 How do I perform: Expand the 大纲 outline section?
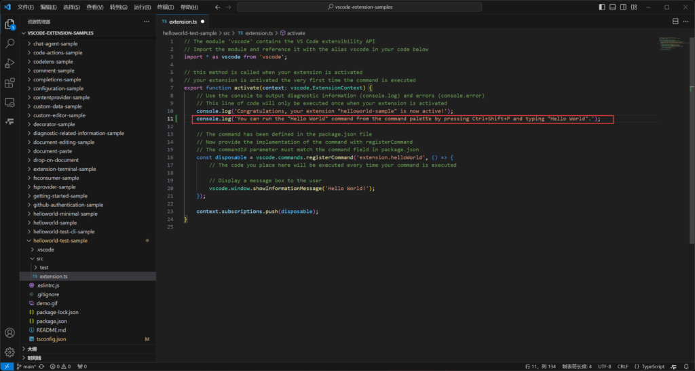click(32, 349)
